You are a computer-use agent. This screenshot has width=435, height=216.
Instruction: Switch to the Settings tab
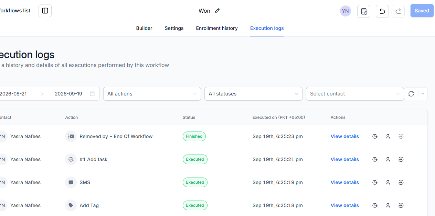point(174,28)
